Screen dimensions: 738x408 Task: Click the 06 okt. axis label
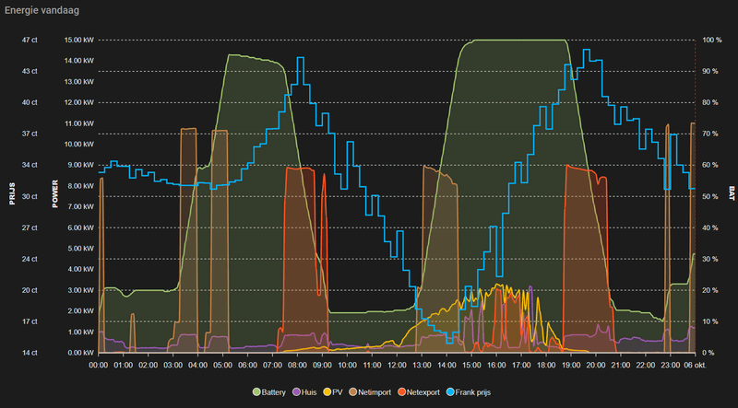(x=696, y=366)
